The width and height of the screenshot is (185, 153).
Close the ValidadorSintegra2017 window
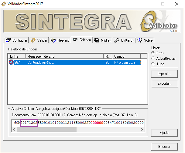(x=177, y=4)
